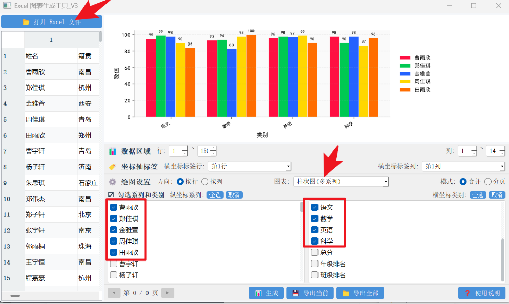Click the axis label tag icon
The image size is (509, 304).
pos(112,167)
